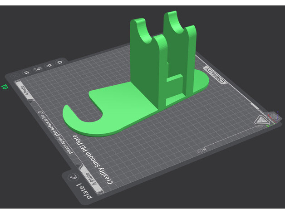Viewport: 285px width, 214px height.
Task: Click the green 01 plate index number
Action: (x=5, y=86)
